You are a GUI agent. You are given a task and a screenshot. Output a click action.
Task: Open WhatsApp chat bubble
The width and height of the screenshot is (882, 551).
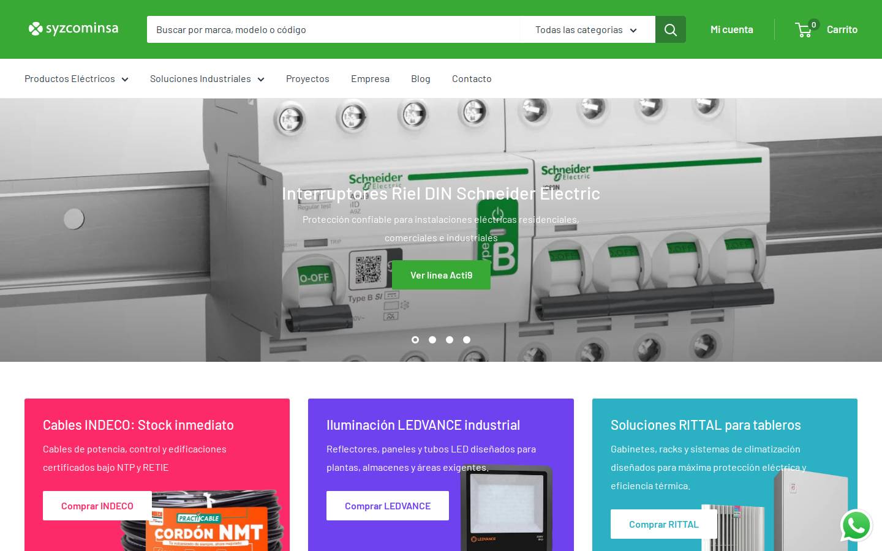856,525
